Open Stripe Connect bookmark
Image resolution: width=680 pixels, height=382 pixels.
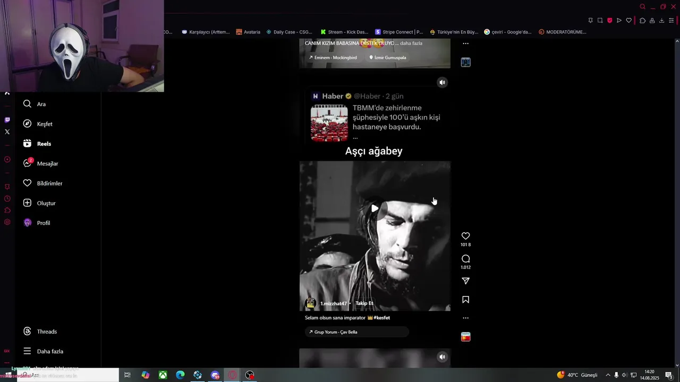[399, 32]
